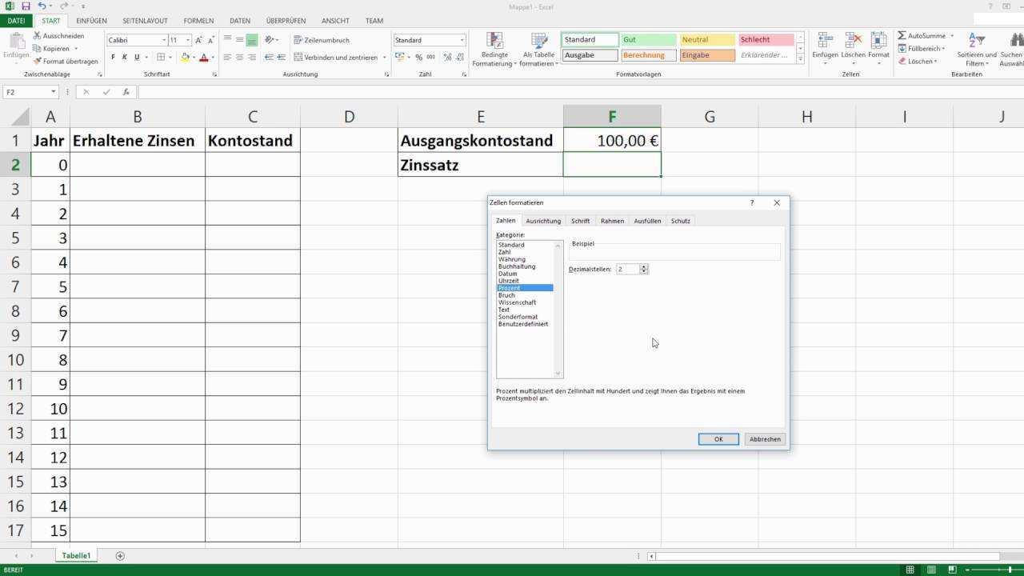Click the Save icon in quick access toolbar
Screen dimensions: 1024x576
click(26, 6)
